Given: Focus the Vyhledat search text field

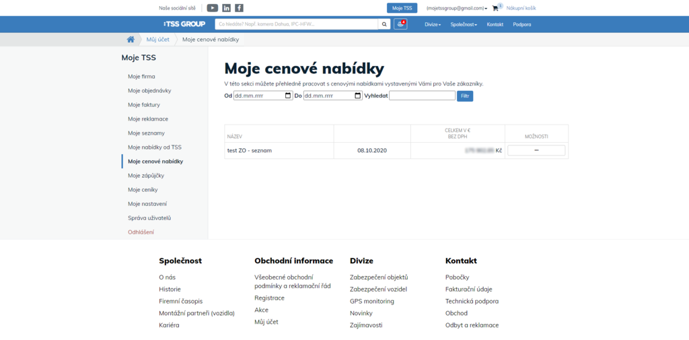Looking at the screenshot, I should point(422,96).
